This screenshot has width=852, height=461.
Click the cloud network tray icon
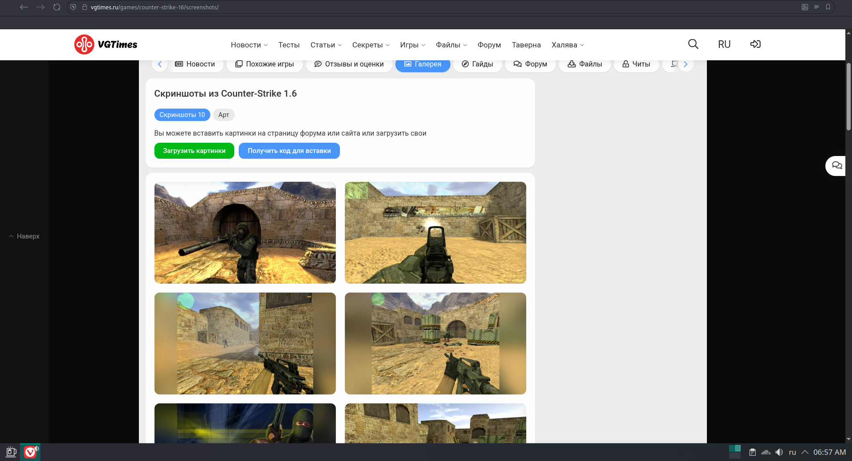pyautogui.click(x=766, y=452)
